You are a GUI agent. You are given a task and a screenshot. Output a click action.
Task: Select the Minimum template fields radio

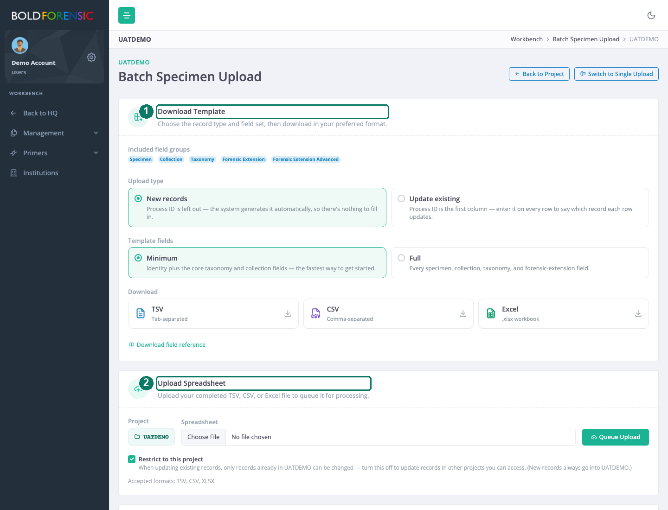tap(138, 258)
